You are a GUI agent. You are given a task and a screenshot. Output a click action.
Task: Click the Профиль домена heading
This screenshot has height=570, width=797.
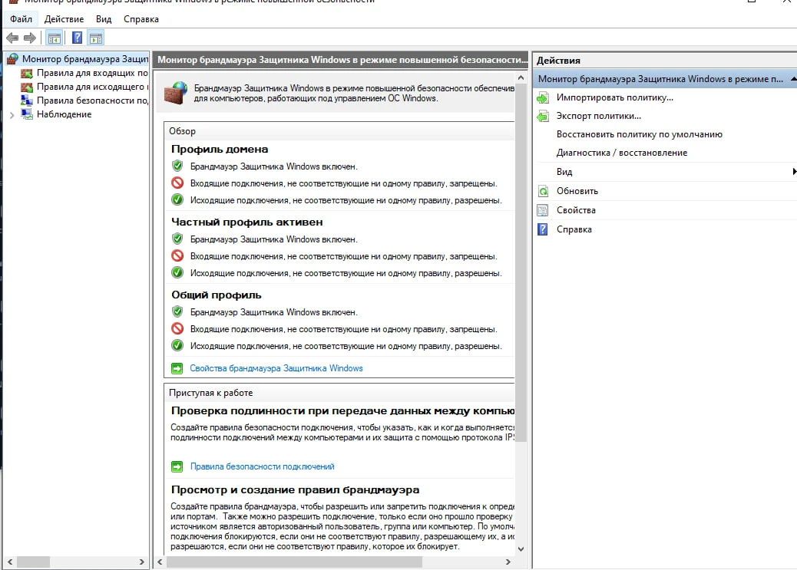coord(220,150)
